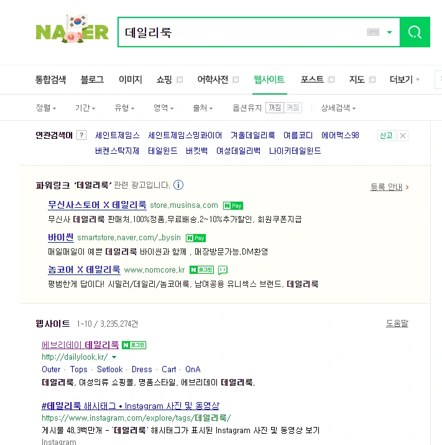Click the 신고 report button
This screenshot has height=445, width=442.
coord(387,136)
